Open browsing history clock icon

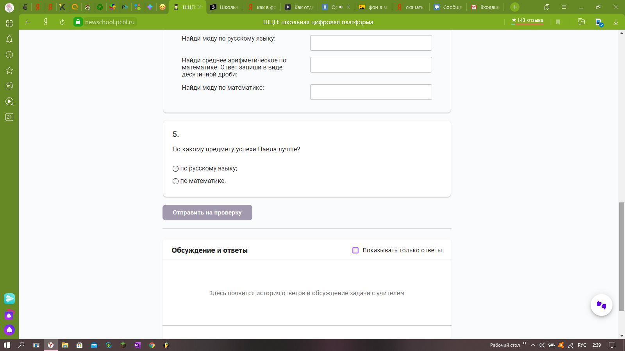click(x=9, y=55)
